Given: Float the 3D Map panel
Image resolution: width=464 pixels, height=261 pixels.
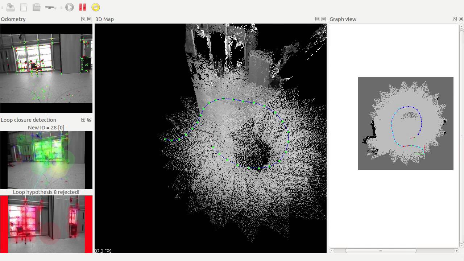Looking at the screenshot, I should point(317,19).
